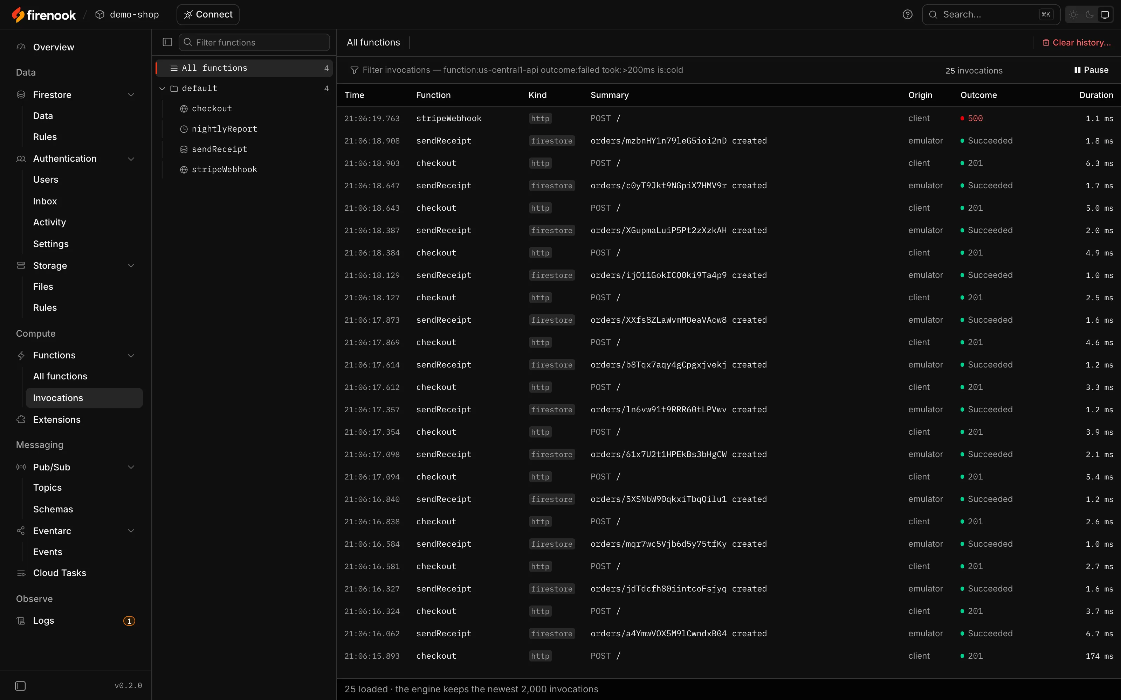
Task: Click the invocations filter funnel icon
Action: click(x=355, y=70)
